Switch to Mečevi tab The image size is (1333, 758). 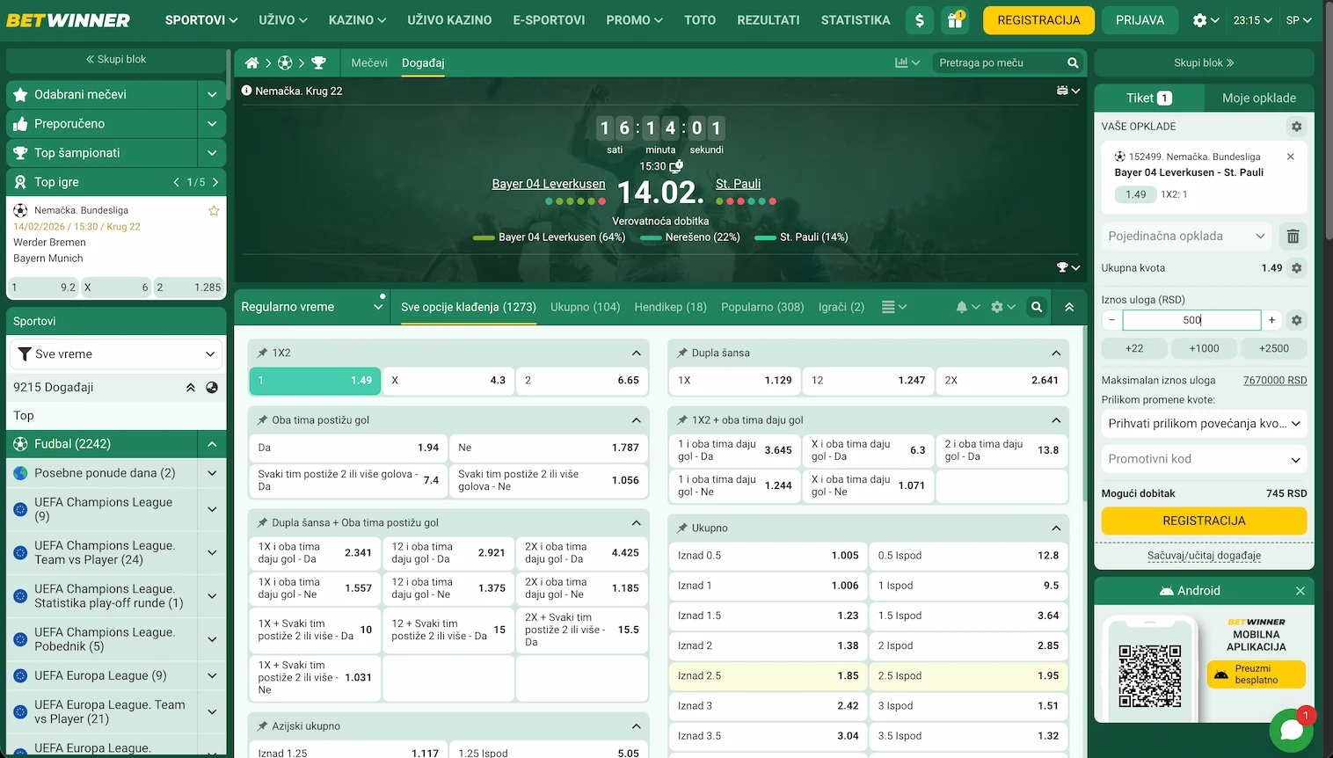coord(369,63)
